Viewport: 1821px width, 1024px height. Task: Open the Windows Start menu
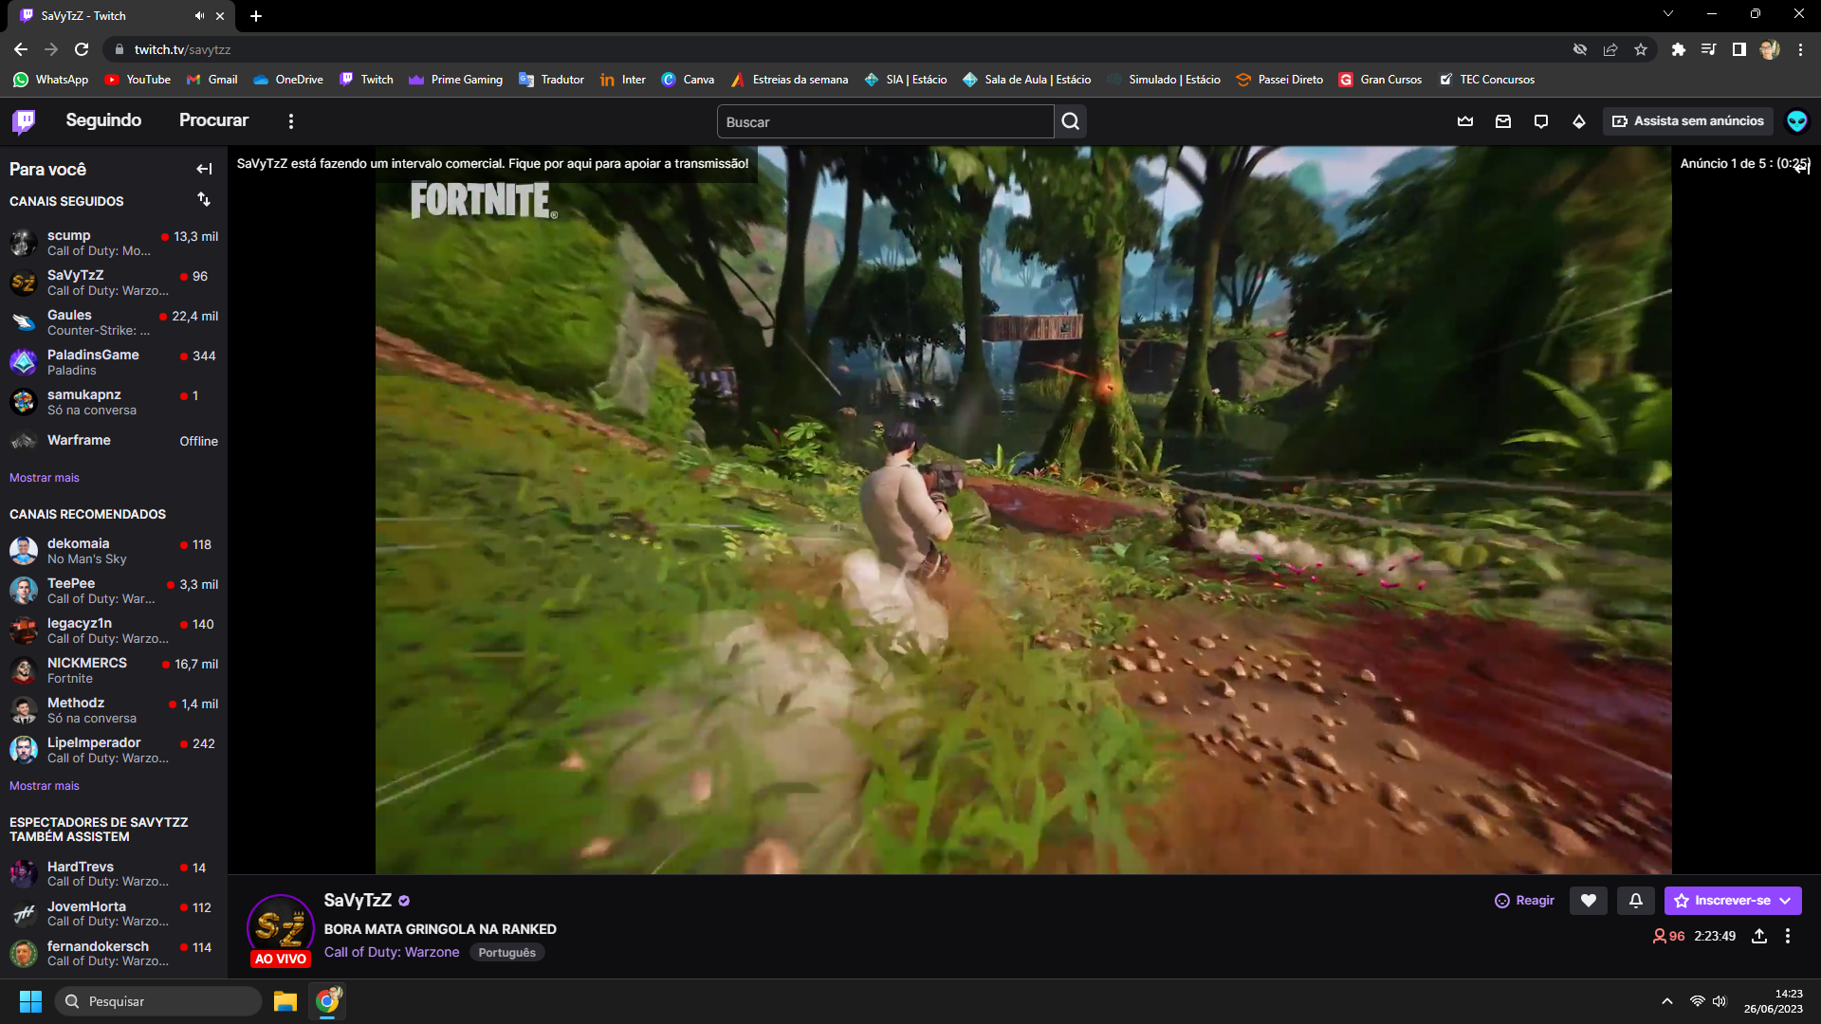[30, 1001]
